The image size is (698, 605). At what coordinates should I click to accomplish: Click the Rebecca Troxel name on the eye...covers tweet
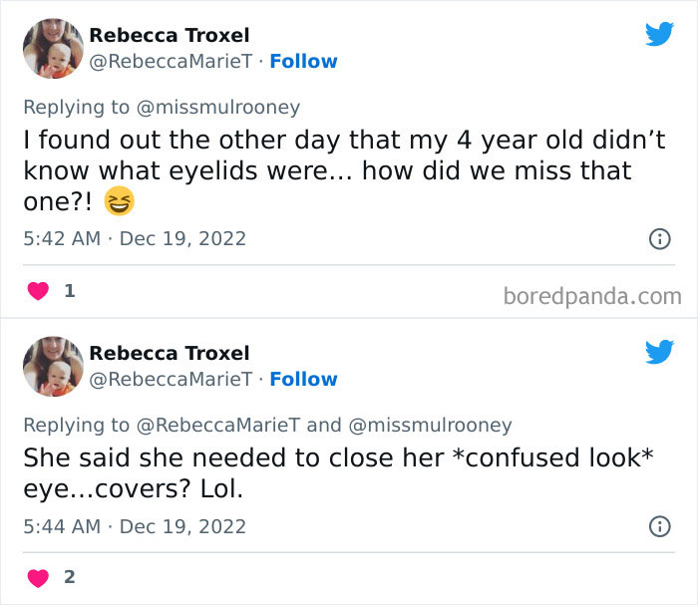coord(170,353)
